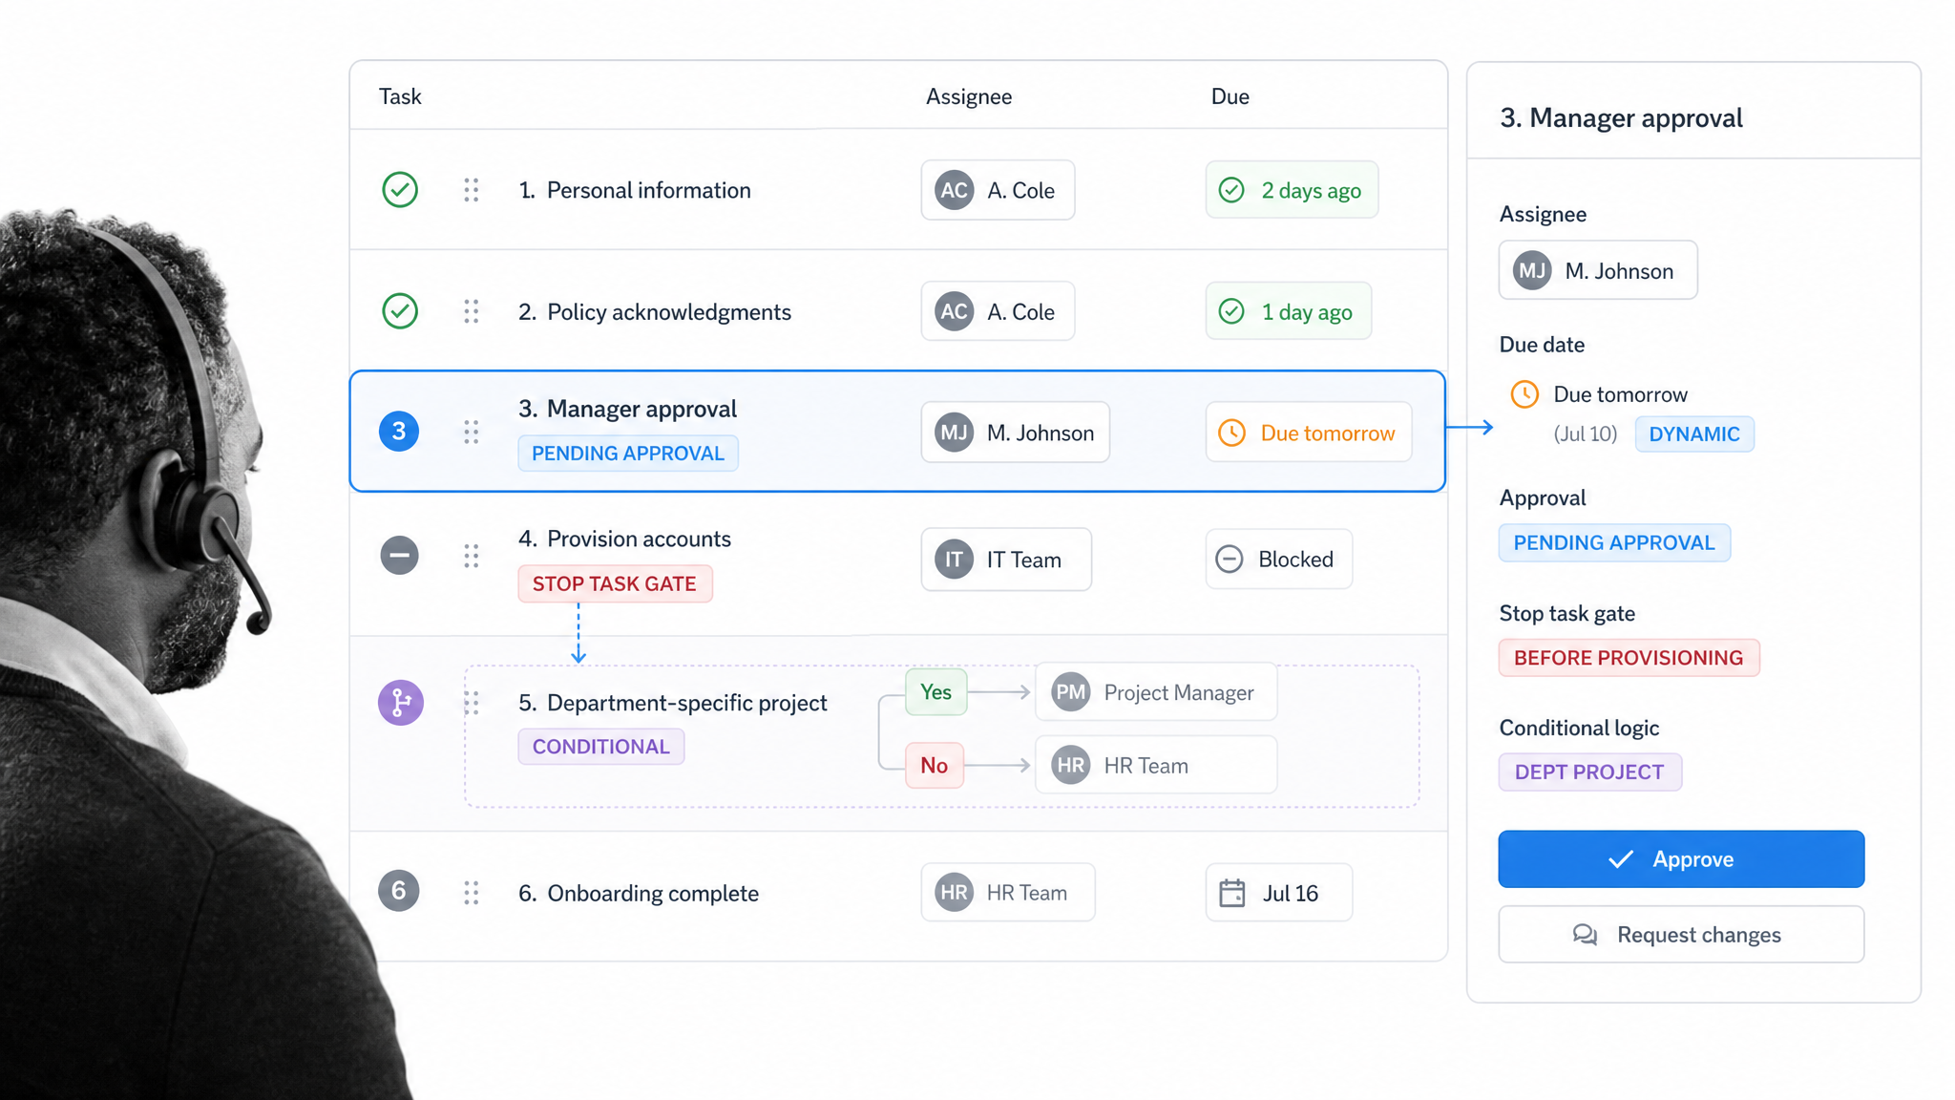This screenshot has height=1100, width=1955.
Task: Open the Project Manager assignee chip
Action: (1156, 692)
